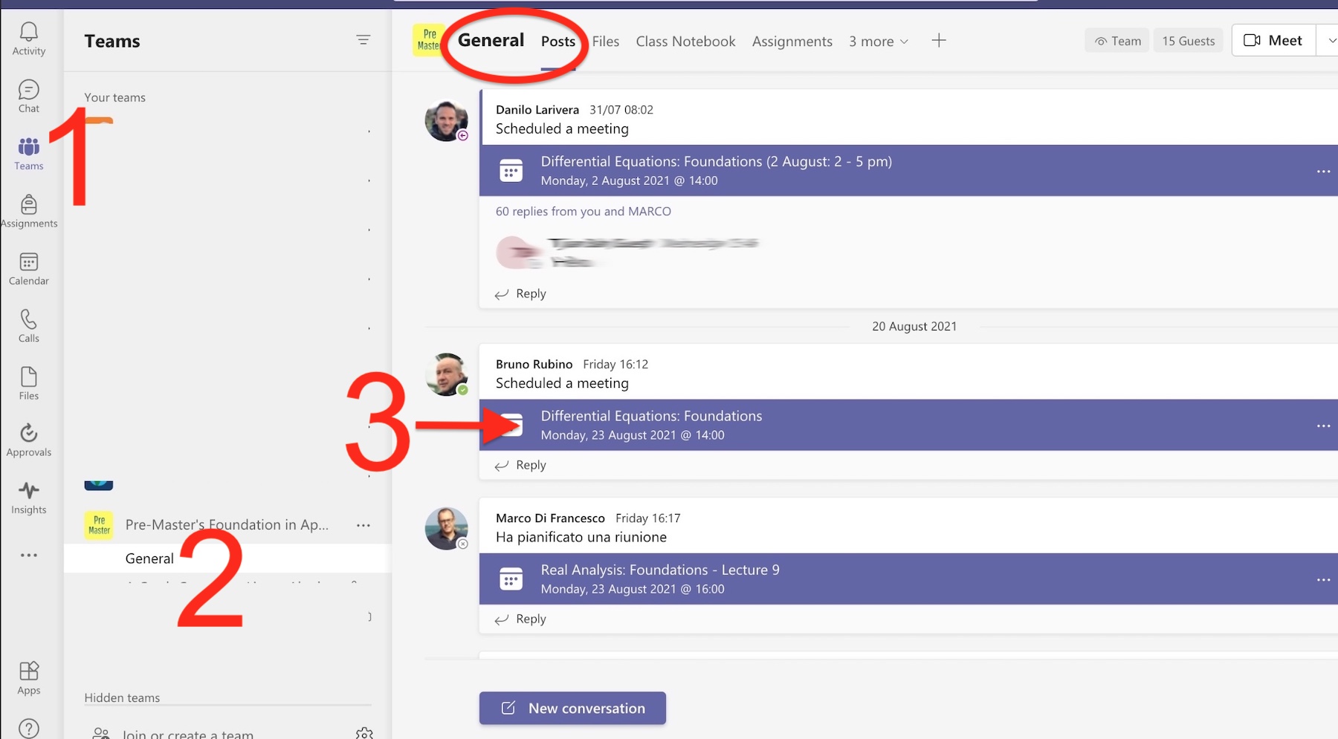The height and width of the screenshot is (739, 1338).
Task: Open the Chat section in sidebar
Action: click(28, 97)
